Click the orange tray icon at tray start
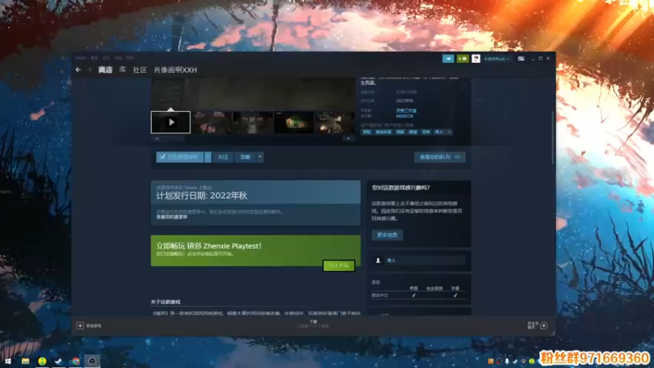The height and width of the screenshot is (368, 654). coord(490,361)
